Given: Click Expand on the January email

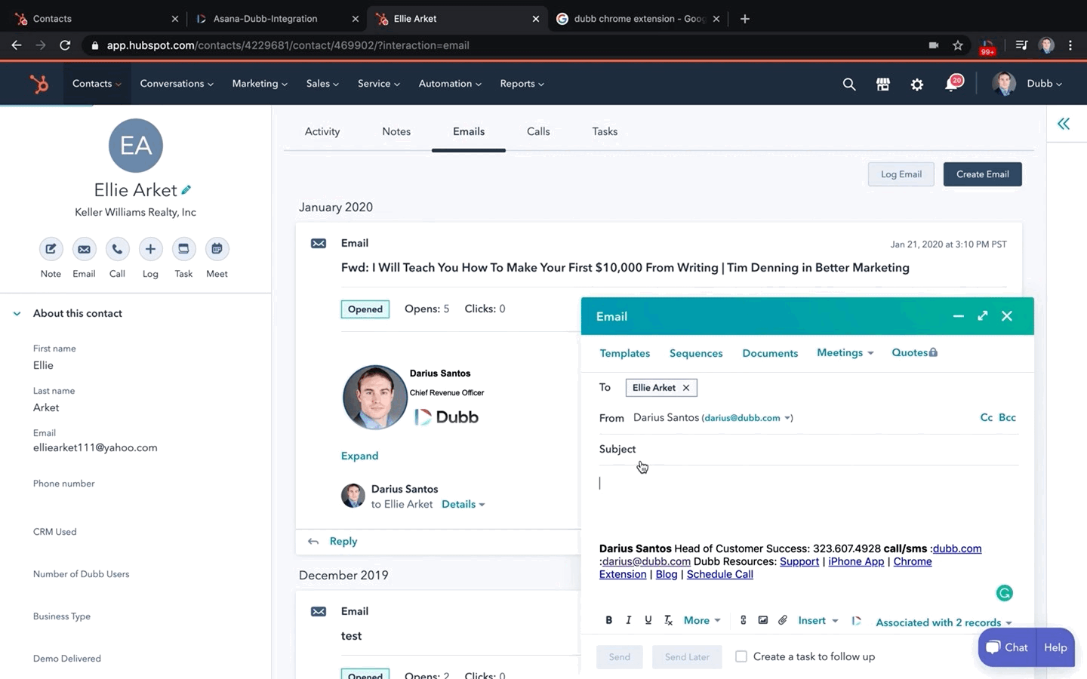Looking at the screenshot, I should [x=359, y=456].
